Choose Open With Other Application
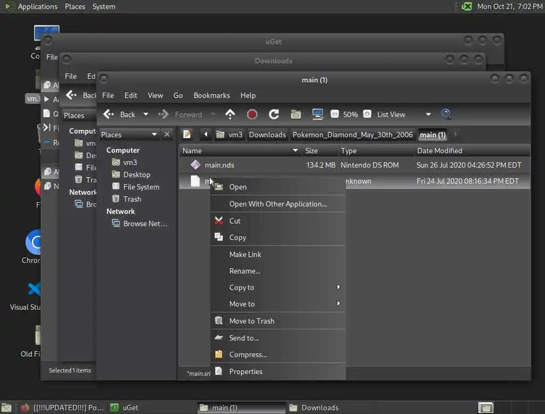The height and width of the screenshot is (414, 545). (x=278, y=204)
